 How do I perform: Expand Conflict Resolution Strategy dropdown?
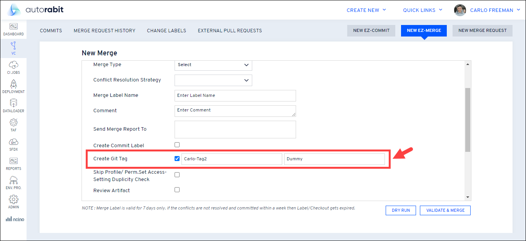tap(213, 80)
